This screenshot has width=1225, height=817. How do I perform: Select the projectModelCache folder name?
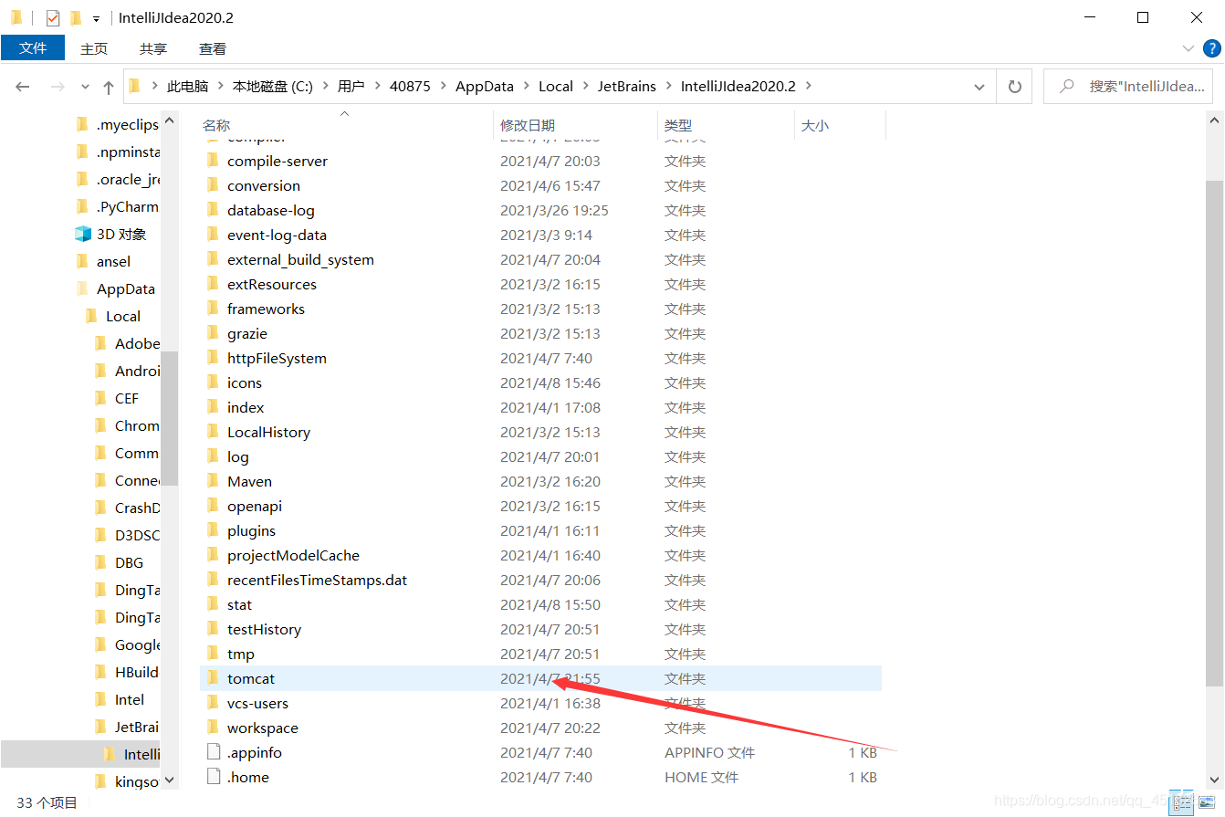pyautogui.click(x=293, y=555)
